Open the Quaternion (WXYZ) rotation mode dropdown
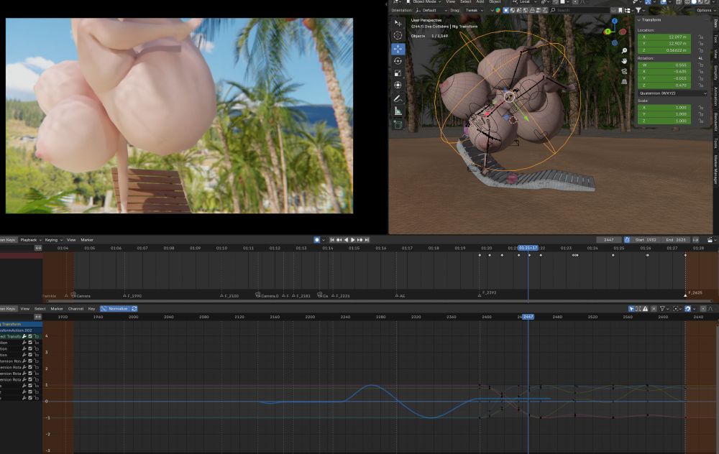 tap(673, 93)
